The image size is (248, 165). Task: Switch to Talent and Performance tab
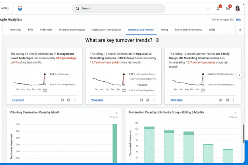pyautogui.click(x=188, y=30)
